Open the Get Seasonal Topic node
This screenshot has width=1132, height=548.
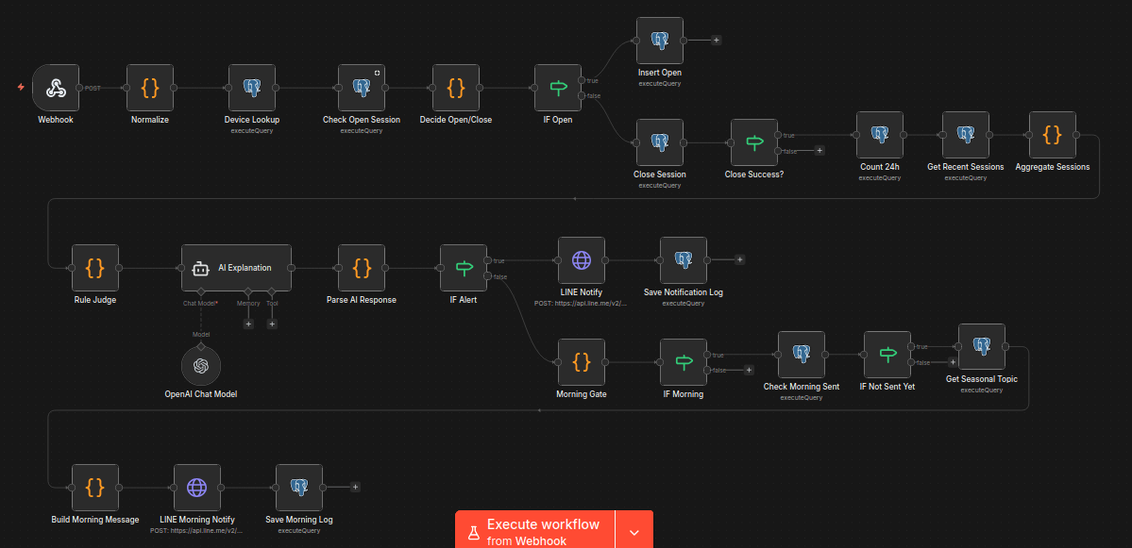tap(981, 347)
